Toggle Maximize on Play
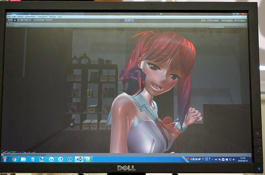Viewport: 265px width, 175px height. (x=217, y=26)
